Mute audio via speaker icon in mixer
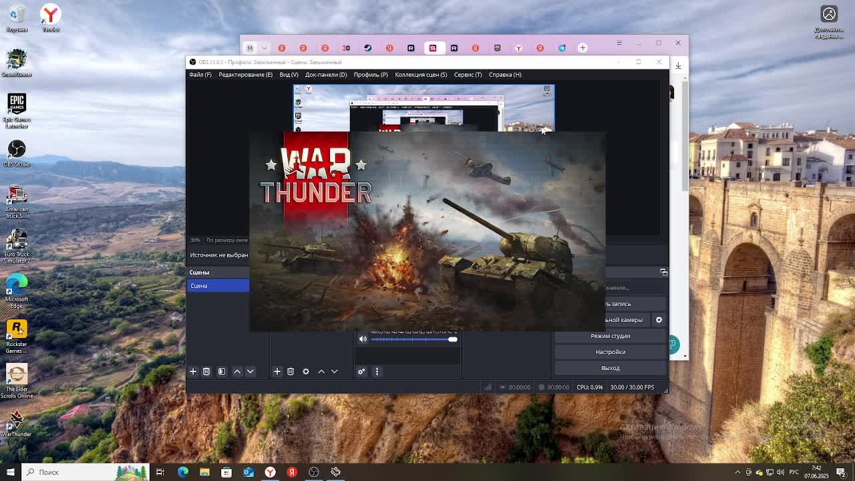Screen dimensions: 855x481 click(363, 339)
